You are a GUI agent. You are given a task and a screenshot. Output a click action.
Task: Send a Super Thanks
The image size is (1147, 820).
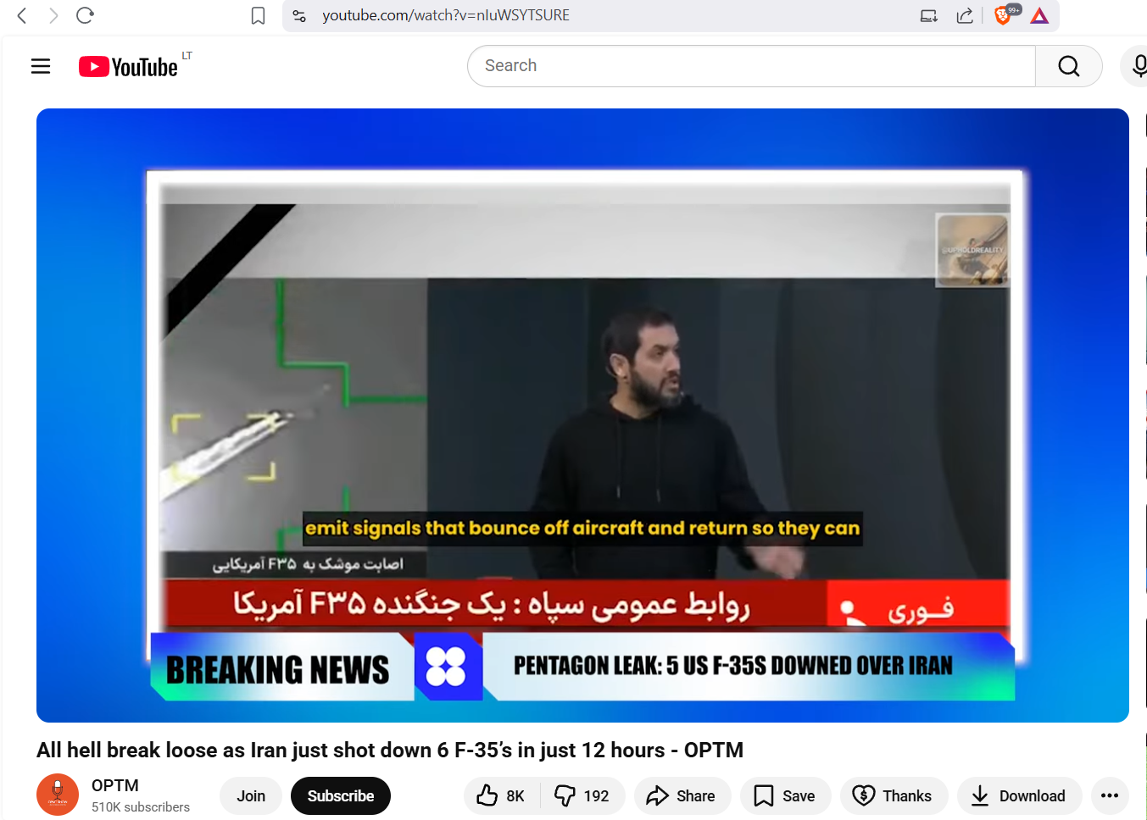(894, 796)
